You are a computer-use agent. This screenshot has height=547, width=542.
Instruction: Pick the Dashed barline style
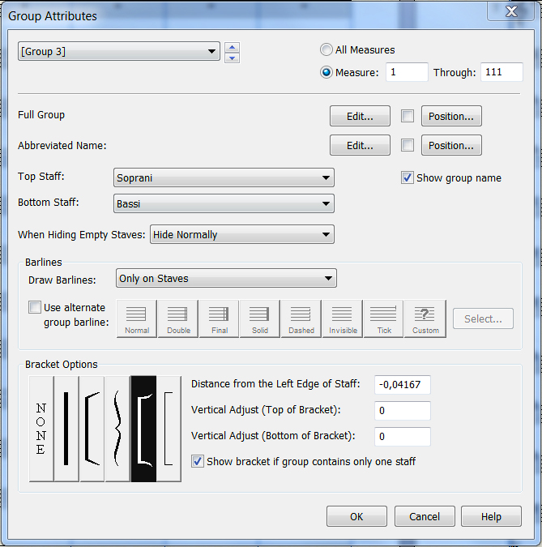click(x=301, y=318)
